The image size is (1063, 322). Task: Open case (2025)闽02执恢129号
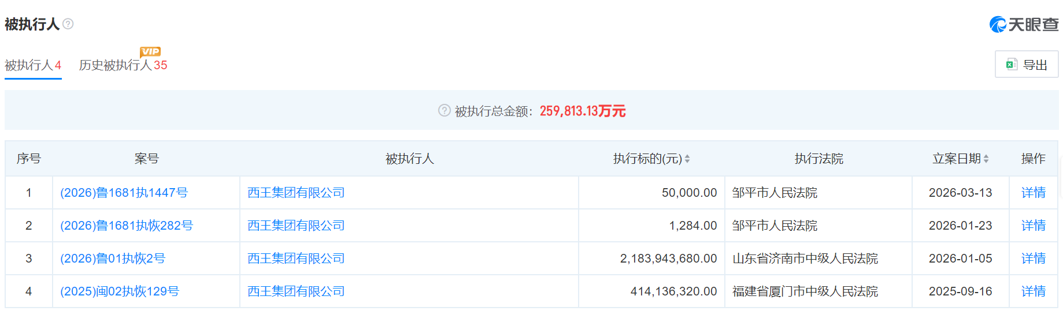coord(120,291)
